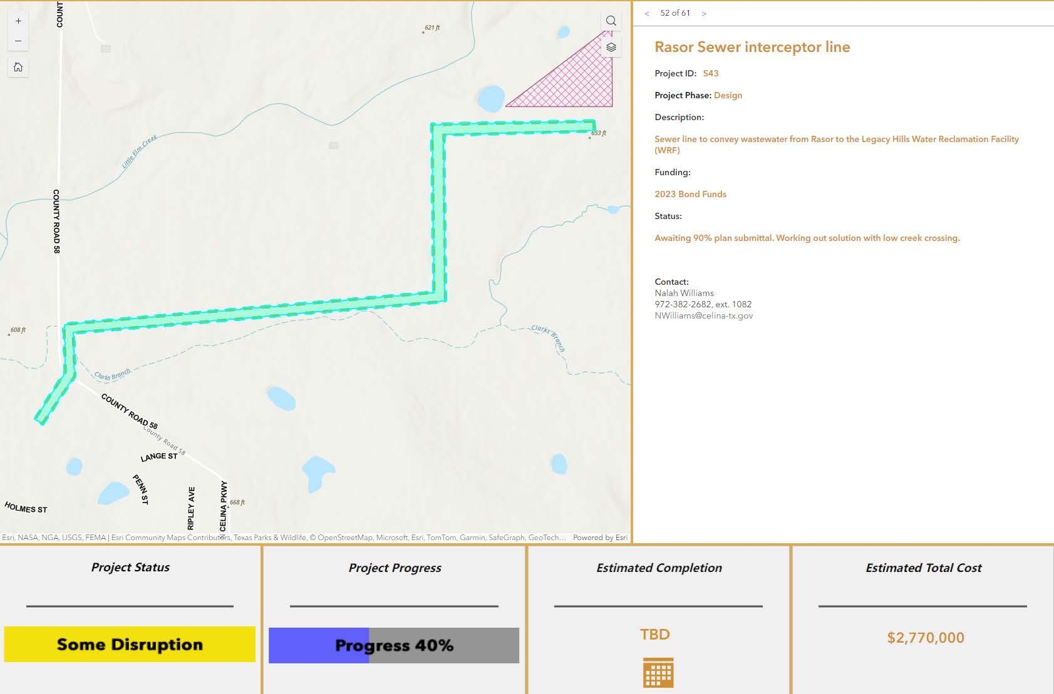Click the $2,770,000 estimated cost value

point(926,638)
